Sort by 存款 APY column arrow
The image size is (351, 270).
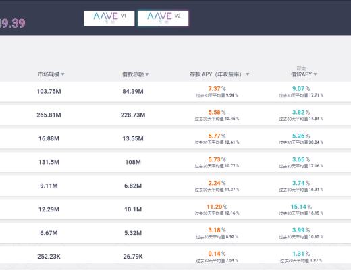(x=248, y=74)
